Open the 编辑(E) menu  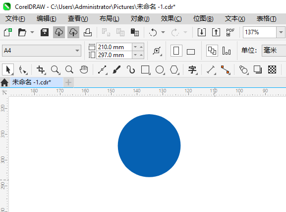[x=46, y=19]
